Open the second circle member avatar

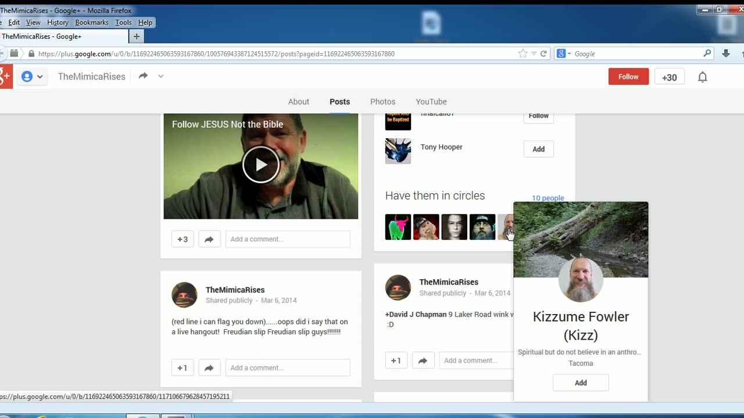tap(426, 227)
